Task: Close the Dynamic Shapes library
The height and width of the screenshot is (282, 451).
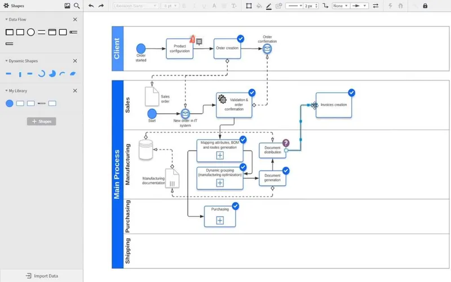Action: [75, 61]
